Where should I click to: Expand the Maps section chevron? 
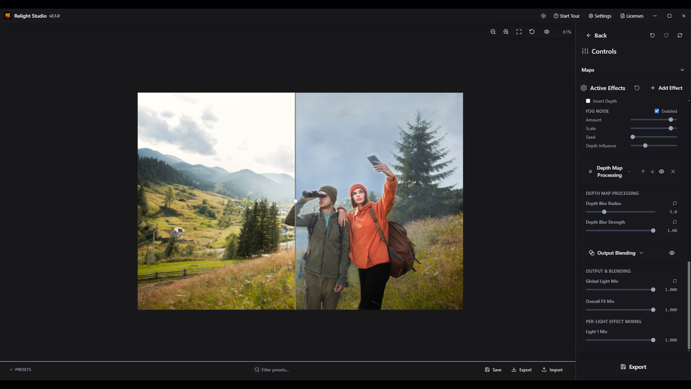point(682,70)
